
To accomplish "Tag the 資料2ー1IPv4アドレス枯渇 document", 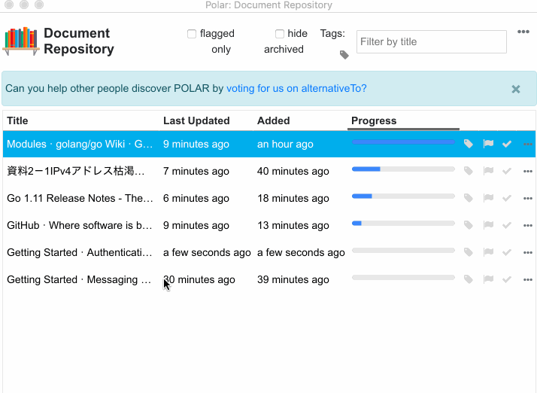I will coord(468,171).
